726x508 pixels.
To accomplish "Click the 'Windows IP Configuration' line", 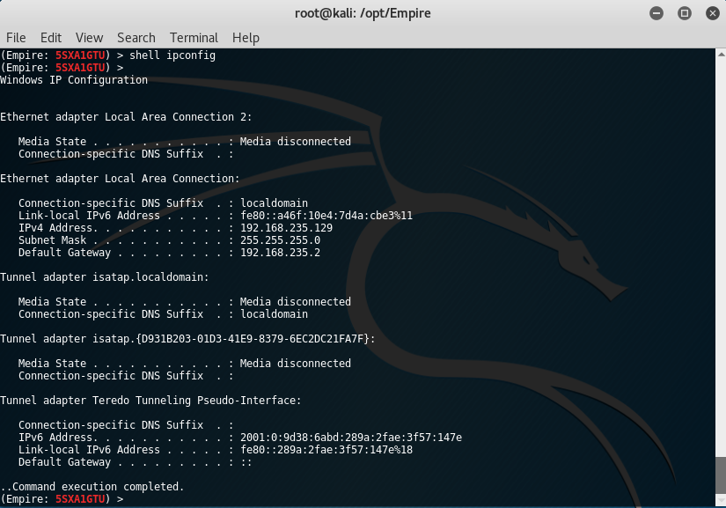I will [74, 79].
